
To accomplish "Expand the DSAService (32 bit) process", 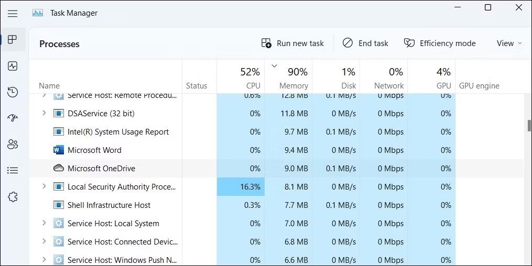I will [44, 113].
